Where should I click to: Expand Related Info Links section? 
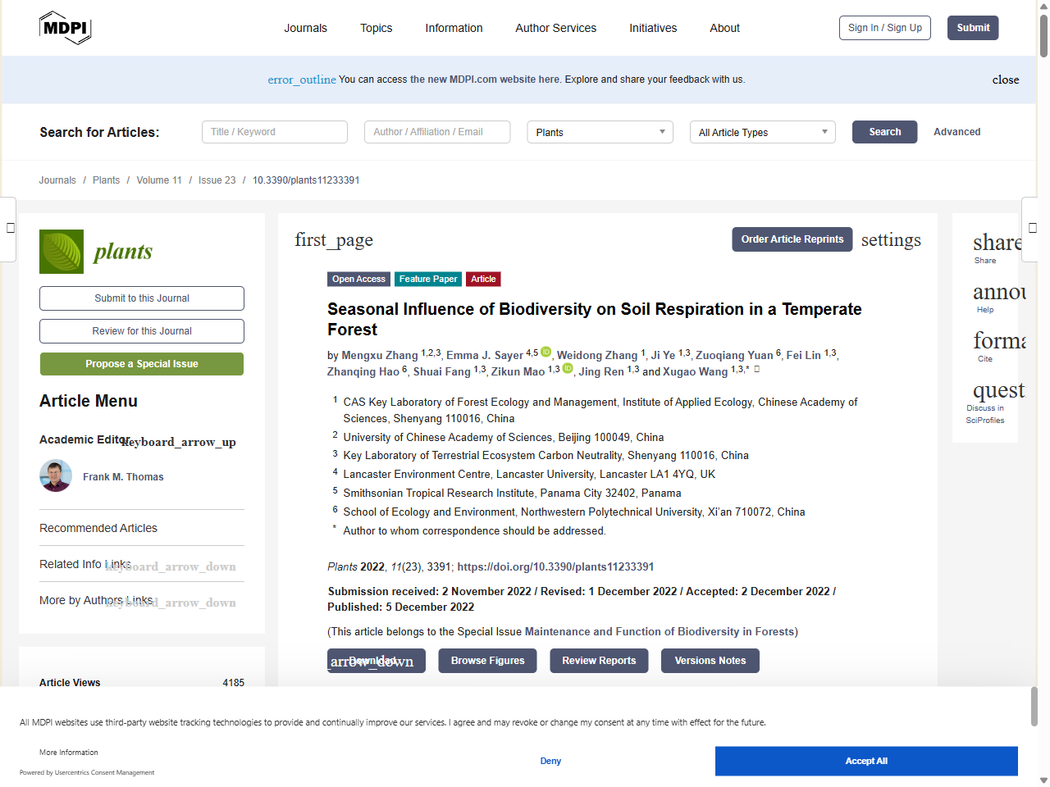tap(171, 566)
